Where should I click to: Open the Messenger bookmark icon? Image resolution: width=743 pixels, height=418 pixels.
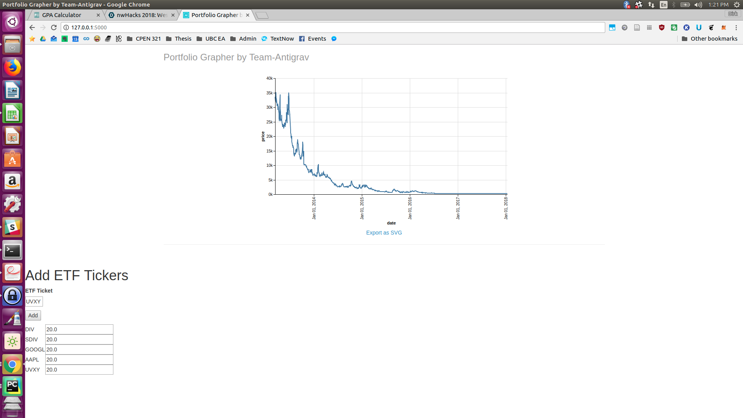334,39
